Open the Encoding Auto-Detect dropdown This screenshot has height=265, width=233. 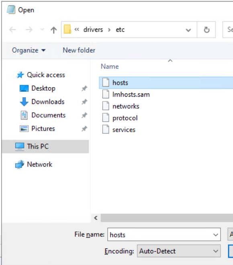(x=179, y=251)
